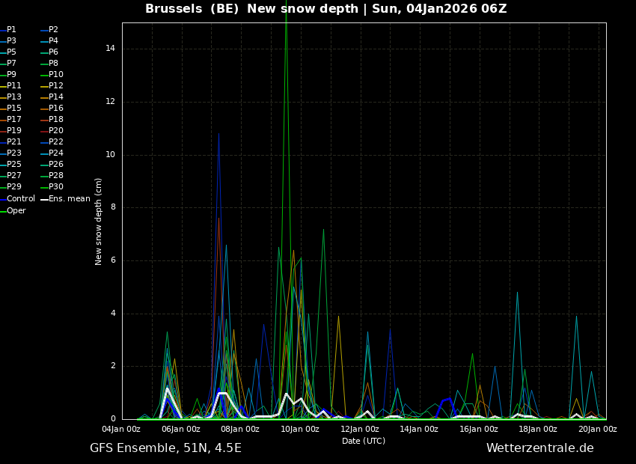This screenshot has width=636, height=464.
Task: Click the chart title Brussels (BE) New snow depth
Action: pos(251,9)
